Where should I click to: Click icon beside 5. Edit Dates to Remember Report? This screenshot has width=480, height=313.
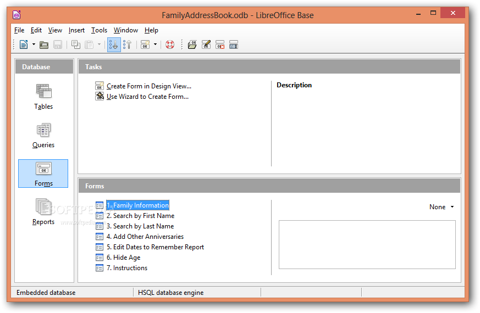coord(100,247)
